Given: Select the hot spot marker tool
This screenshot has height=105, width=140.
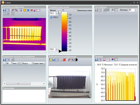Looking at the screenshot, I should [x=31, y=10].
